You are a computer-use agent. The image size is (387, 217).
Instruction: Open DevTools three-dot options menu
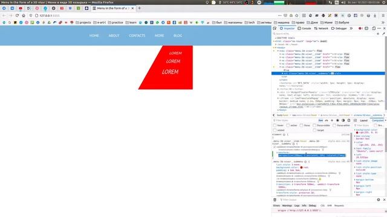[379, 28]
